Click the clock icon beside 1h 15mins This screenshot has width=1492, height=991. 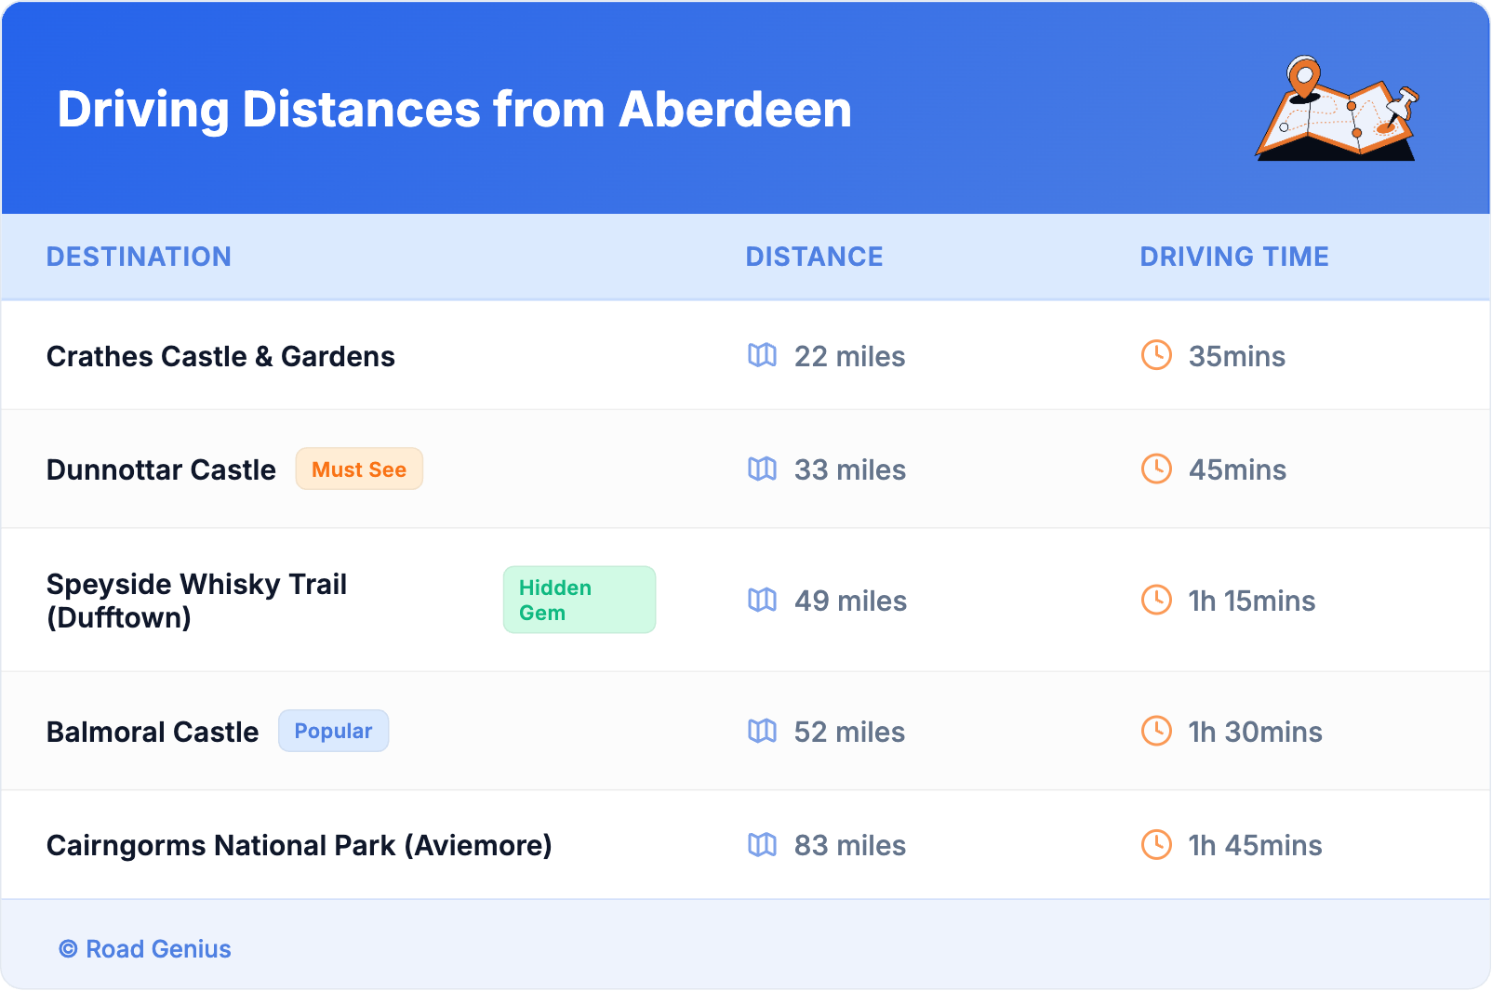(x=1156, y=600)
